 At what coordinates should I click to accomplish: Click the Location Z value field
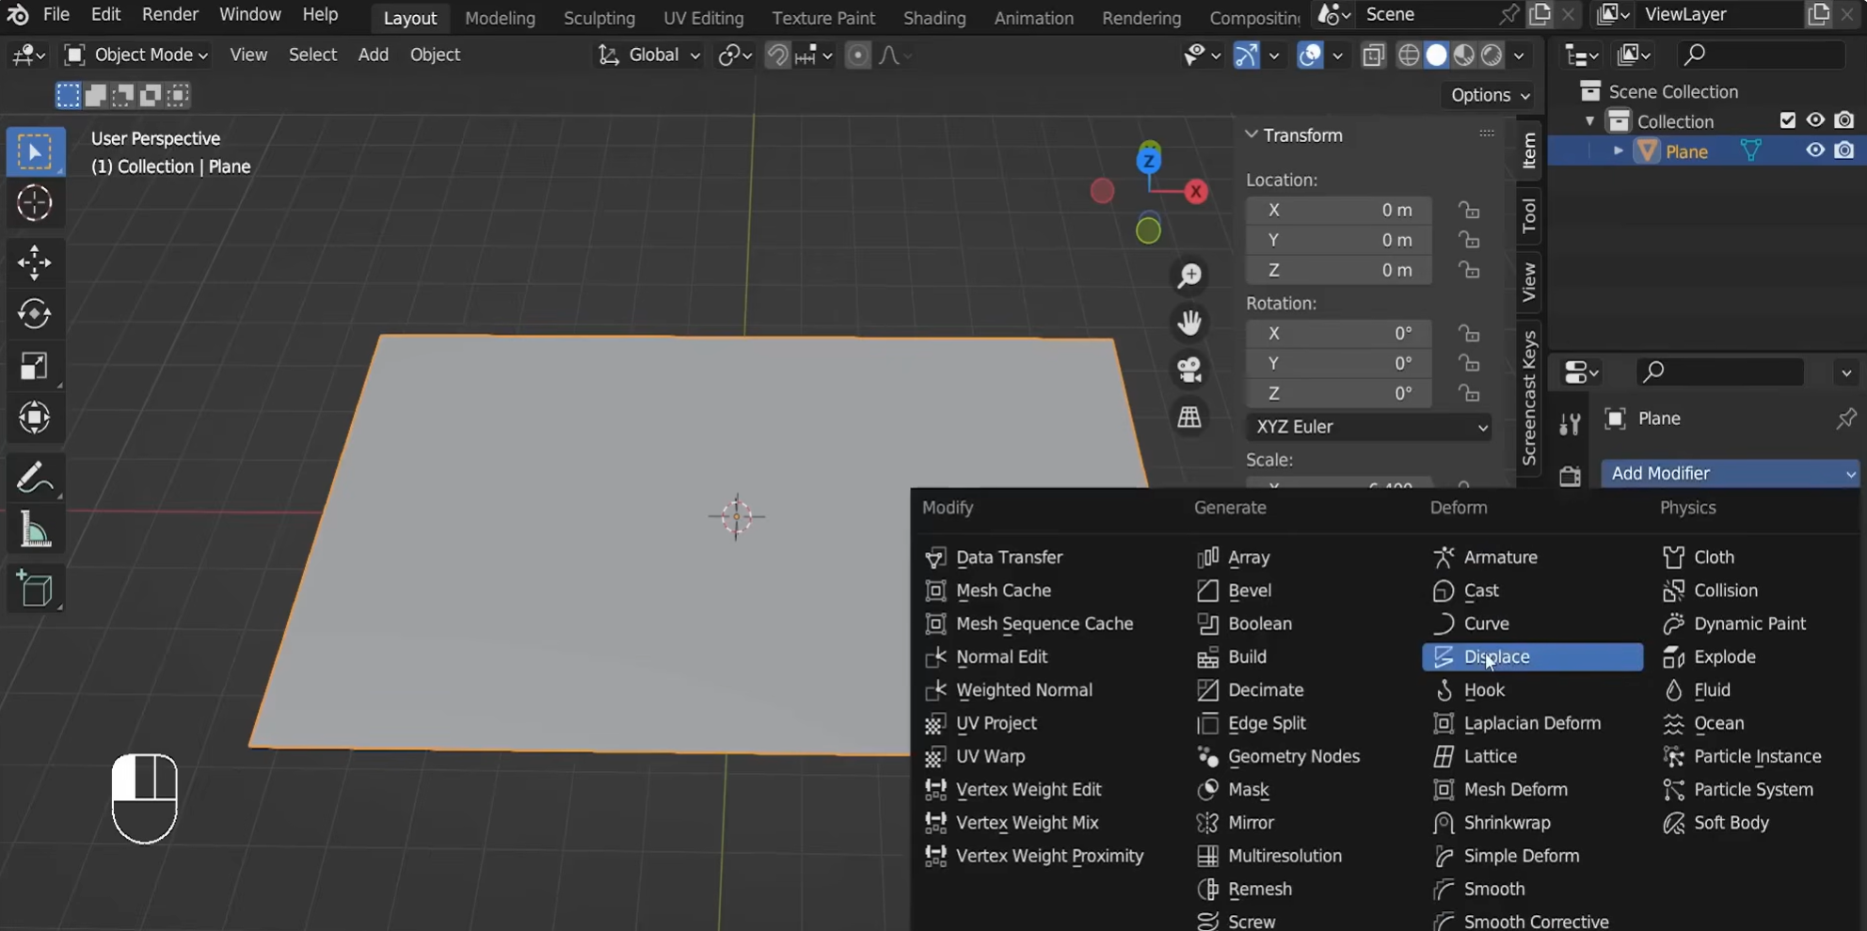1338,270
